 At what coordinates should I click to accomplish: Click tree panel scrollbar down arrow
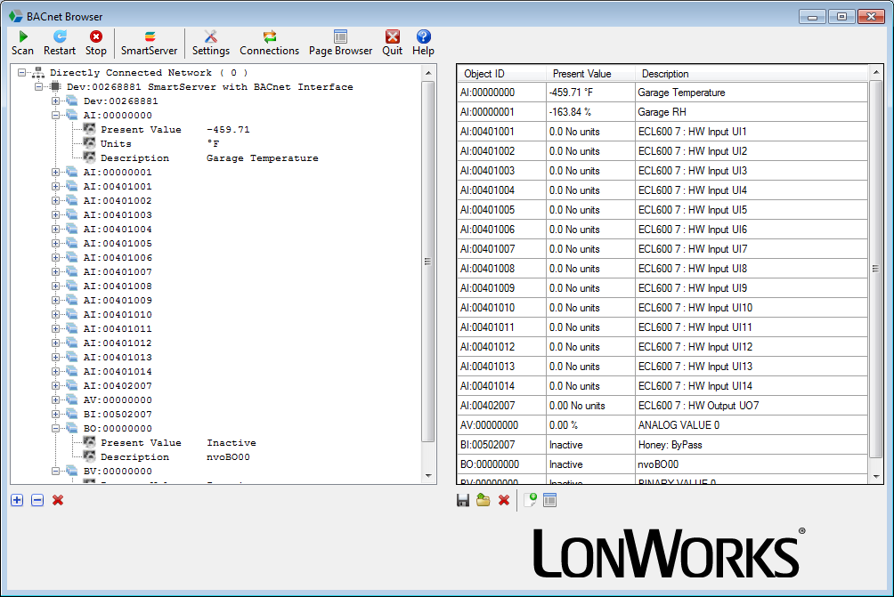(x=428, y=476)
